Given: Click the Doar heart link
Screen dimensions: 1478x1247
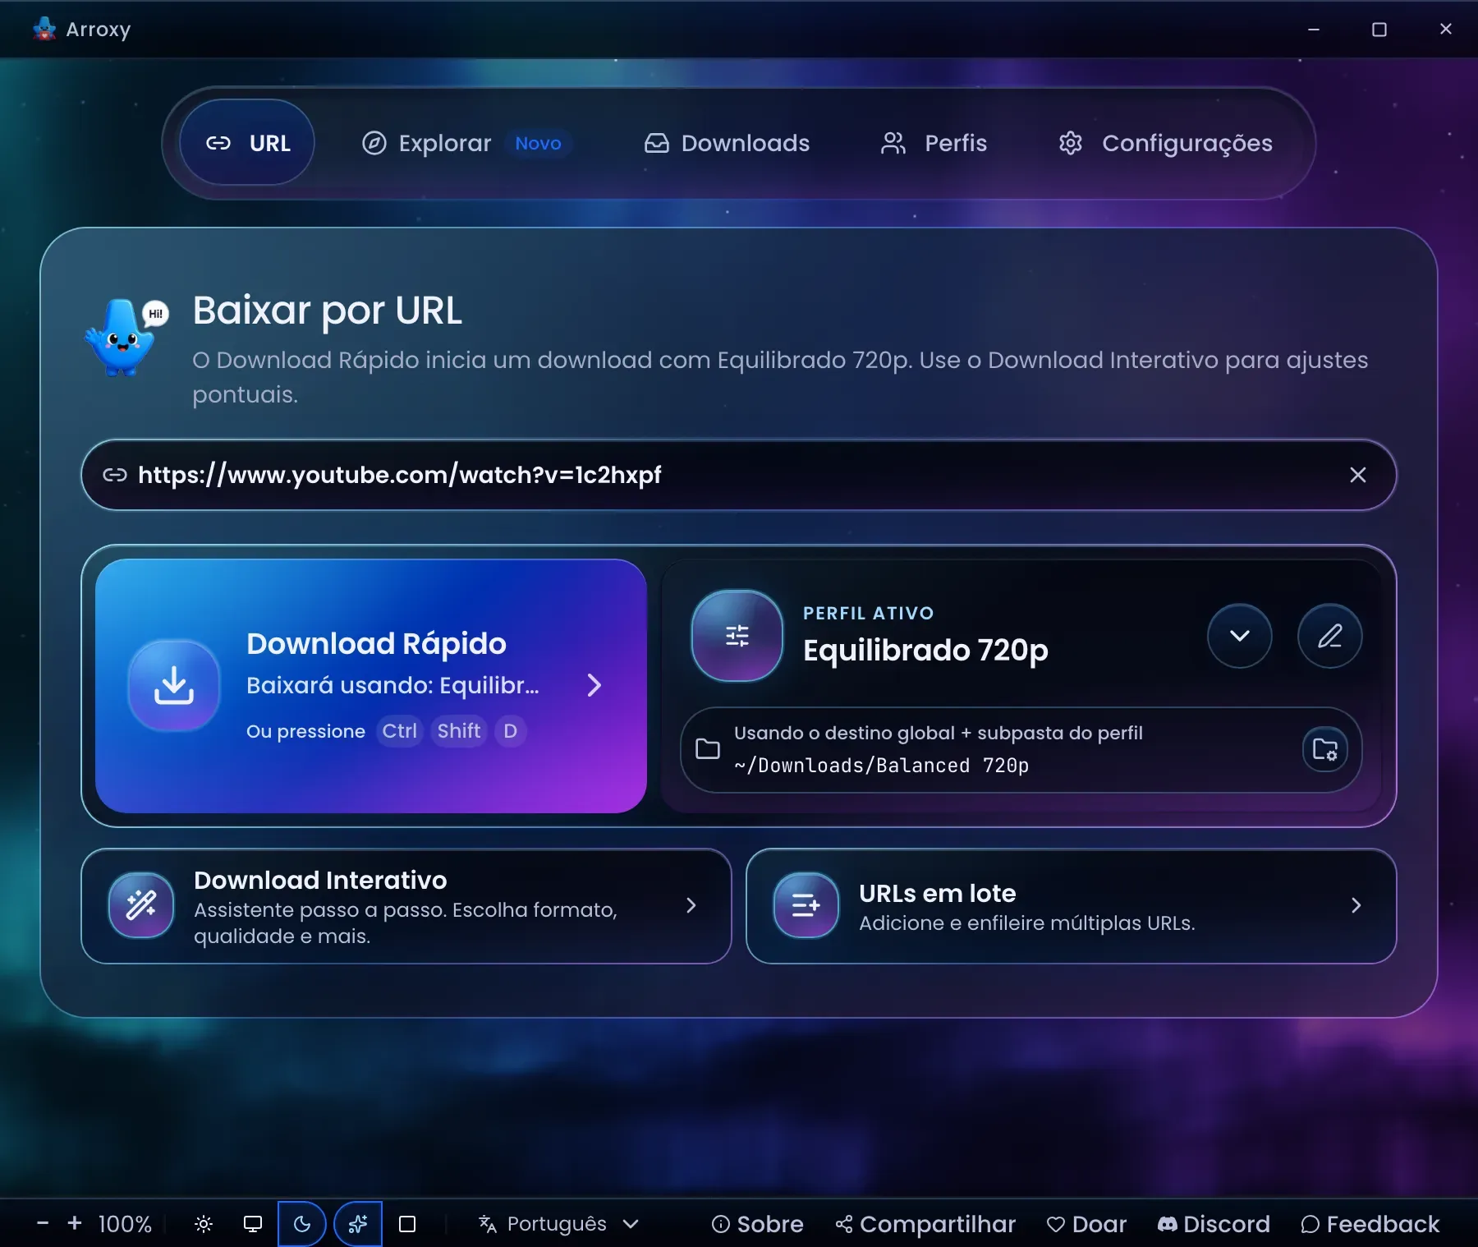Looking at the screenshot, I should (1087, 1224).
